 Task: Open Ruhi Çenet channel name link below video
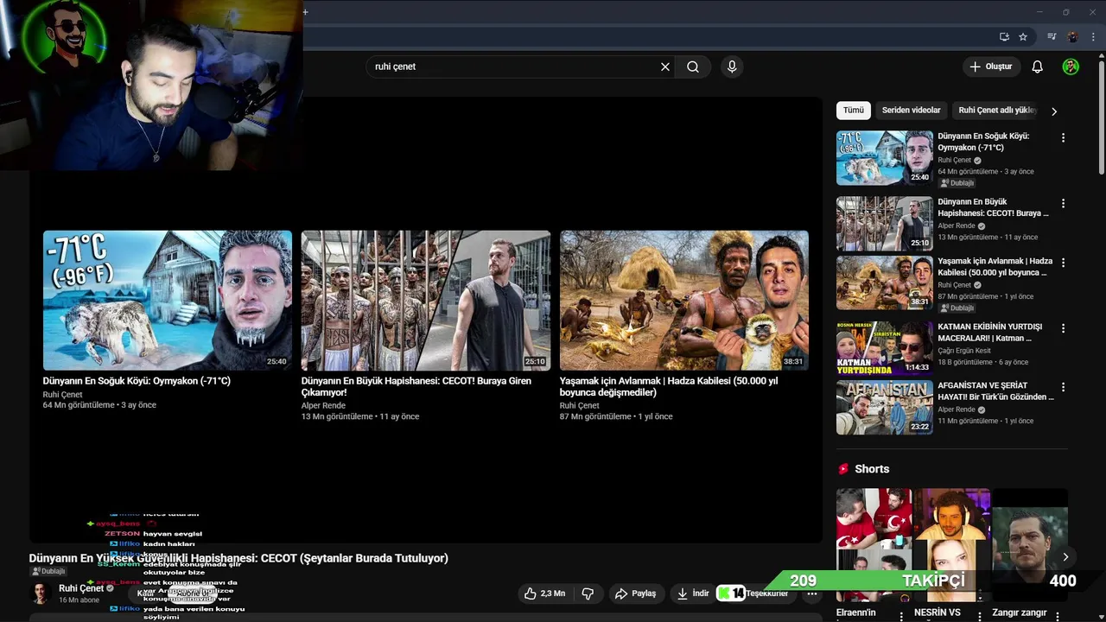pos(81,588)
